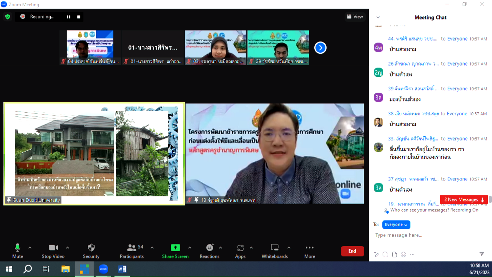The width and height of the screenshot is (492, 277).
Task: Expand the audio options arrow beside Mute
Action: tap(30, 248)
